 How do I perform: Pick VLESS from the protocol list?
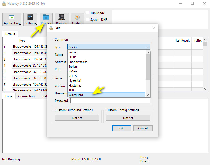[73, 76]
